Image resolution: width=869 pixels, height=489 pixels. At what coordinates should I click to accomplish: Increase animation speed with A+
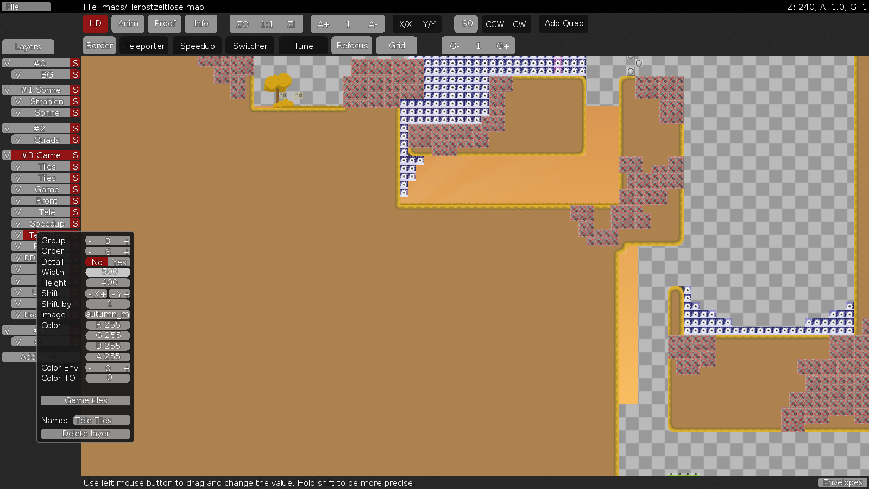pyautogui.click(x=323, y=24)
